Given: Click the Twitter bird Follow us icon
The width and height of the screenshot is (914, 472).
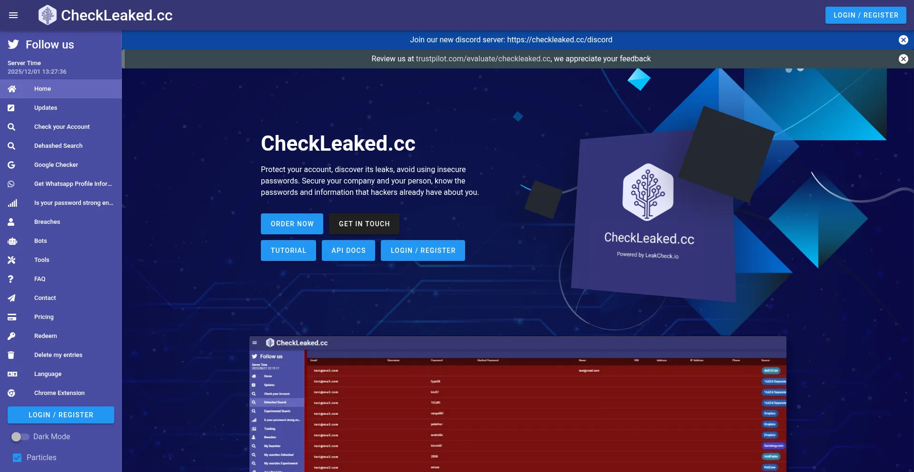Looking at the screenshot, I should tap(13, 45).
